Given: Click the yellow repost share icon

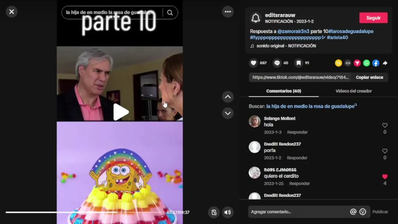Looking at the screenshot, I should point(339,63).
